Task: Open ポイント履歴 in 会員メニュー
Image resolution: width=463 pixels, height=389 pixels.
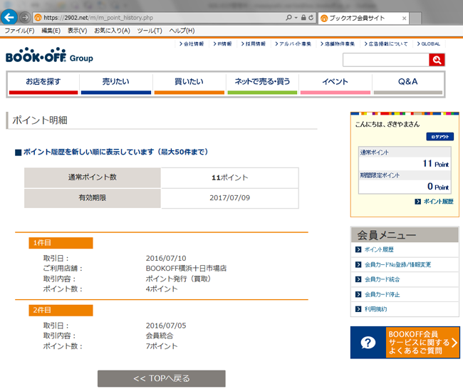Action: pyautogui.click(x=379, y=249)
